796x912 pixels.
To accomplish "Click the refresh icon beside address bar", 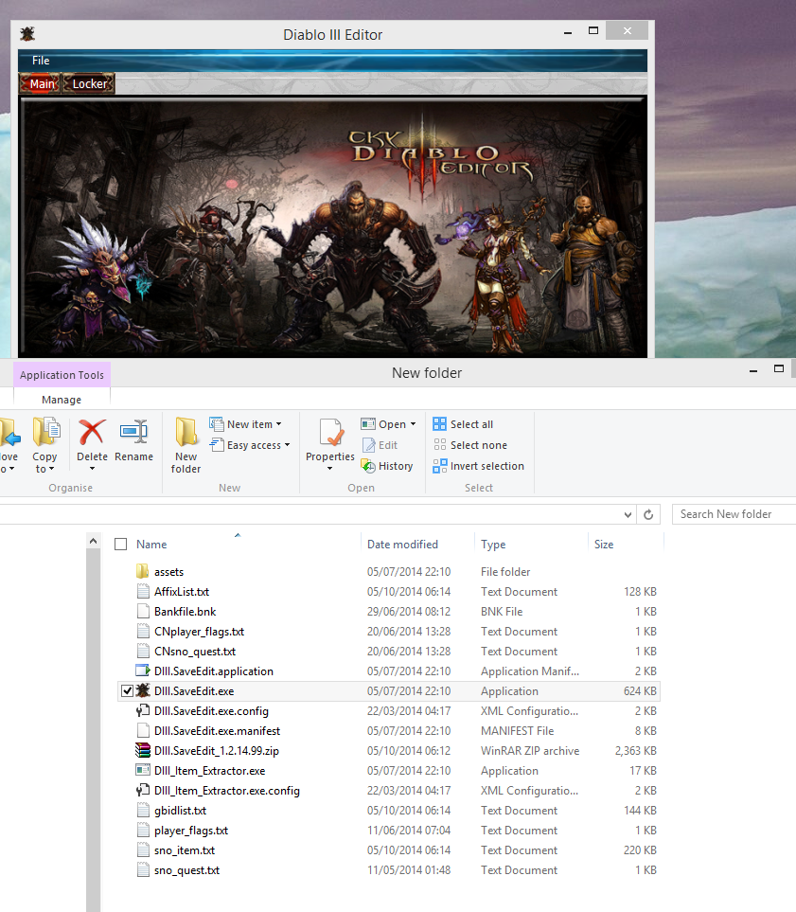I will pyautogui.click(x=648, y=514).
